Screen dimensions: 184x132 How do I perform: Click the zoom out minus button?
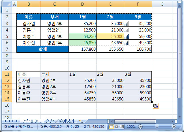coord(140,127)
